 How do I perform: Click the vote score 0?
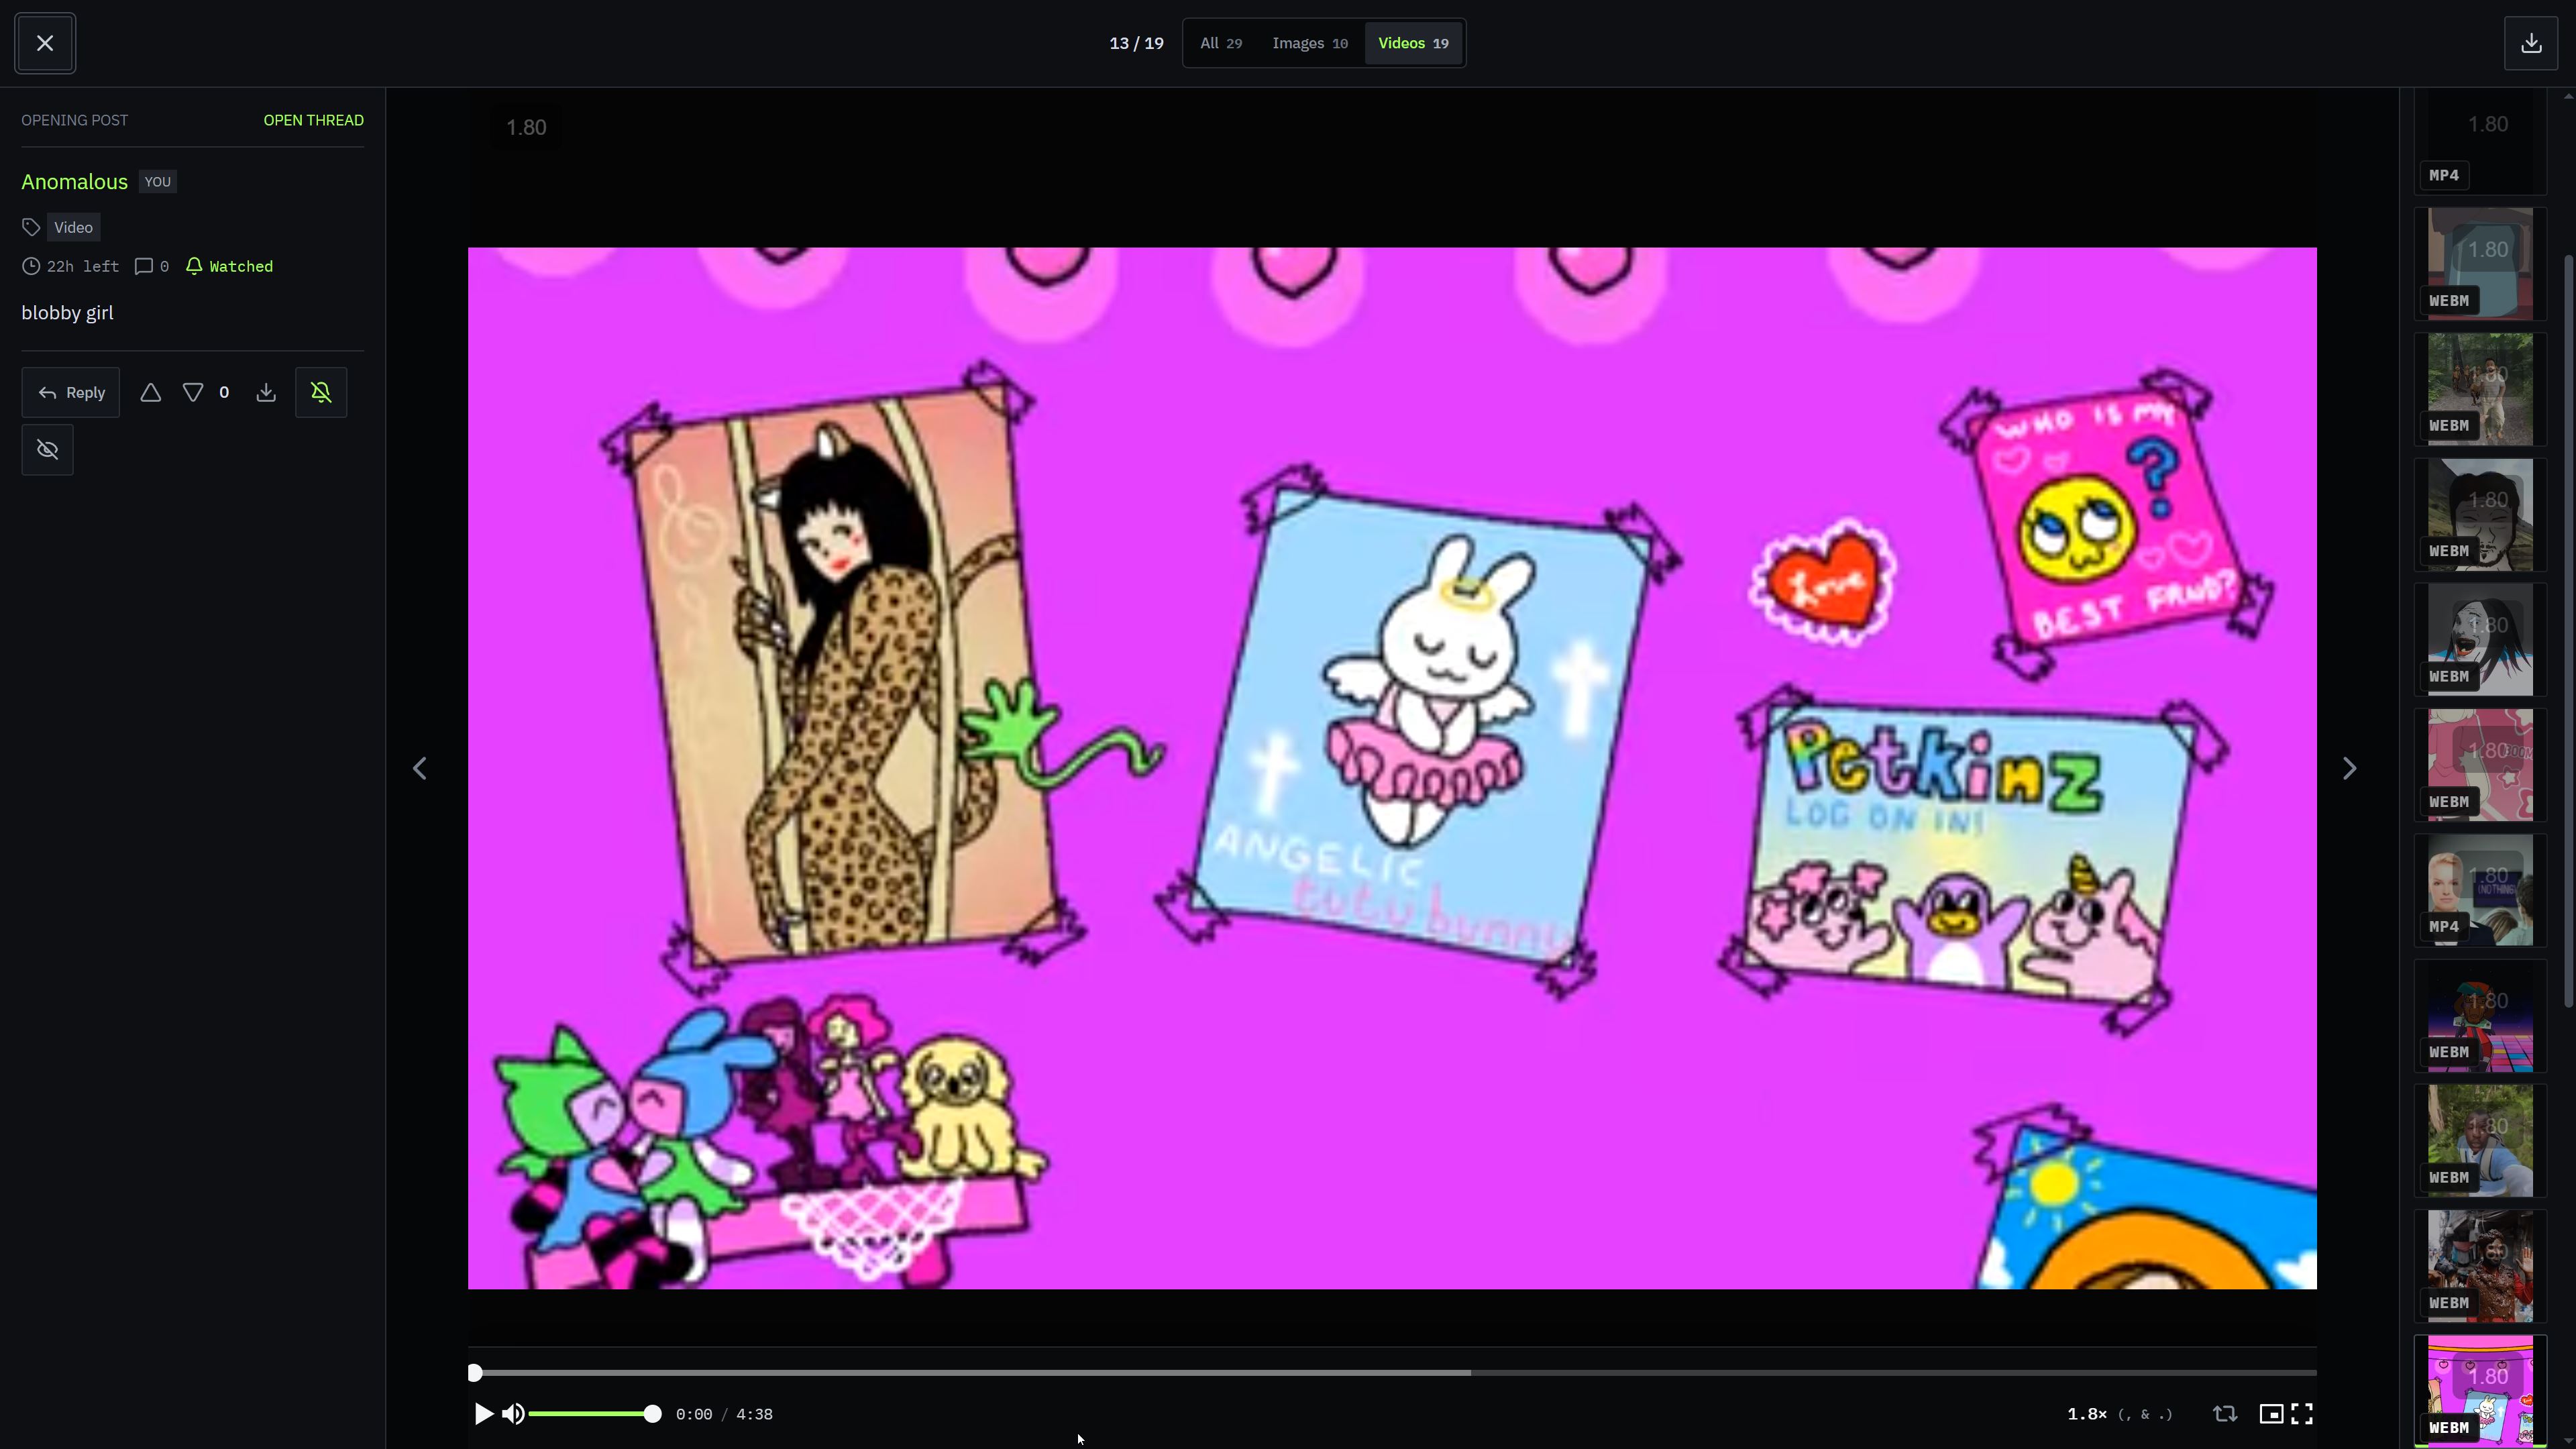(x=224, y=392)
